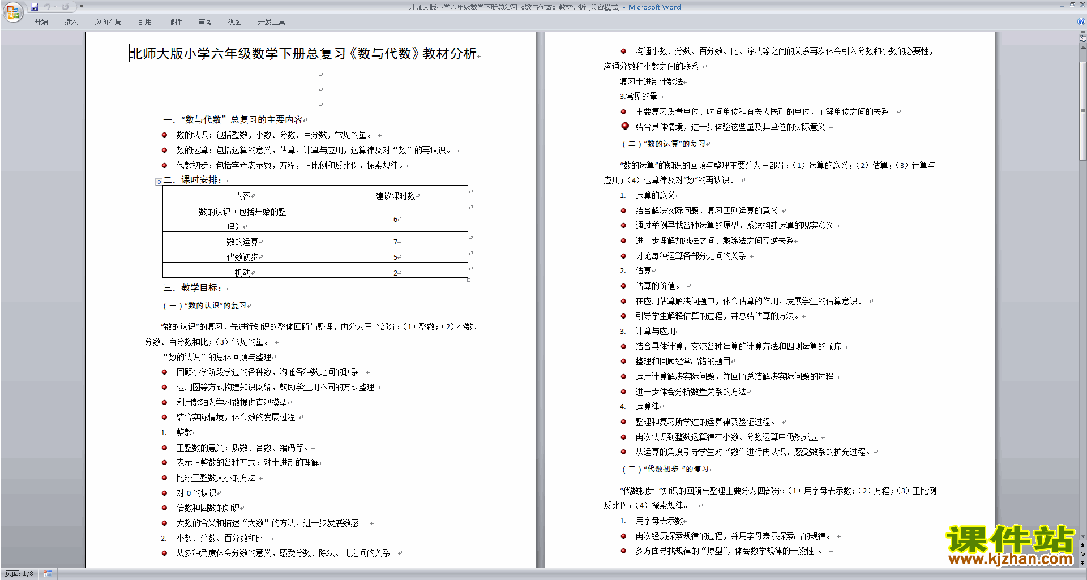The width and height of the screenshot is (1087, 580).
Task: Open Customize Quick Access Toolbar dropdown
Action: (x=82, y=7)
